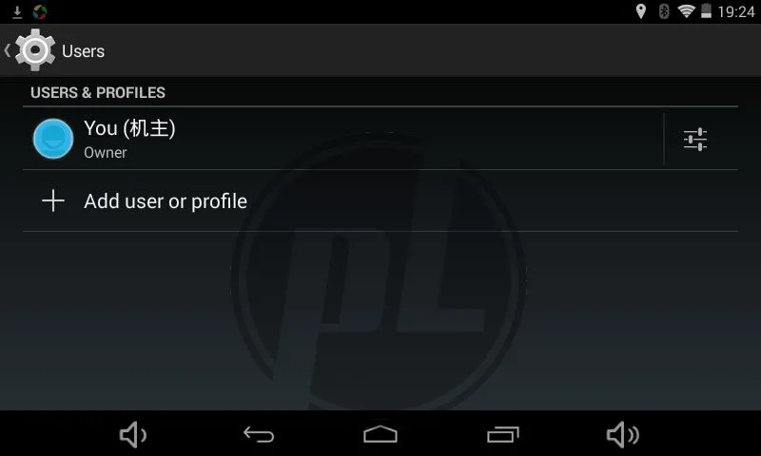Viewport: 761px width, 456px height.
Task: Tap the download notification icon
Action: click(17, 11)
